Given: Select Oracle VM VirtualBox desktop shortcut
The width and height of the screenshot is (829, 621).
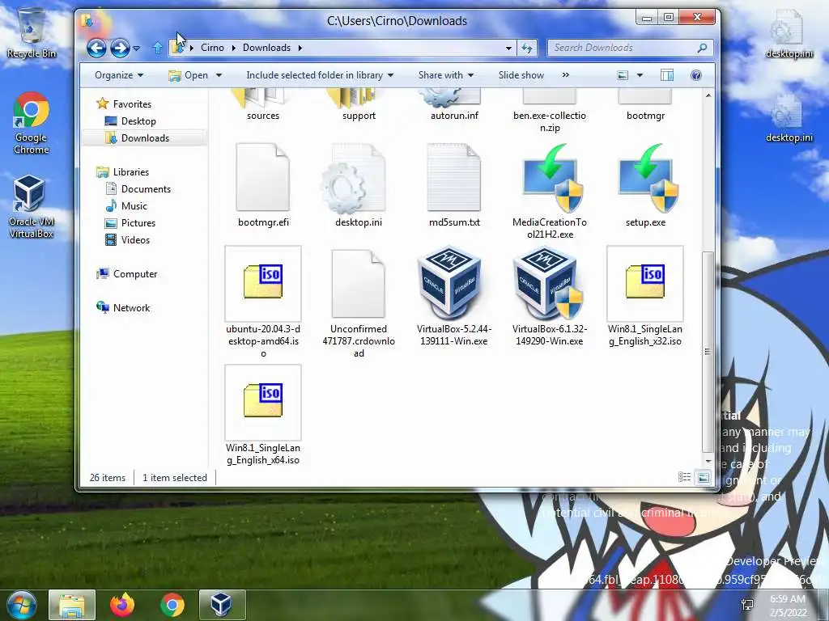Looking at the screenshot, I should tap(32, 206).
